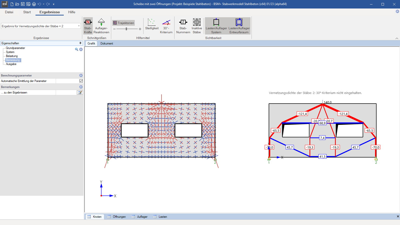The height and width of the screenshot is (225, 400).
Task: Click the left -121,4 force label
Action: (302, 114)
